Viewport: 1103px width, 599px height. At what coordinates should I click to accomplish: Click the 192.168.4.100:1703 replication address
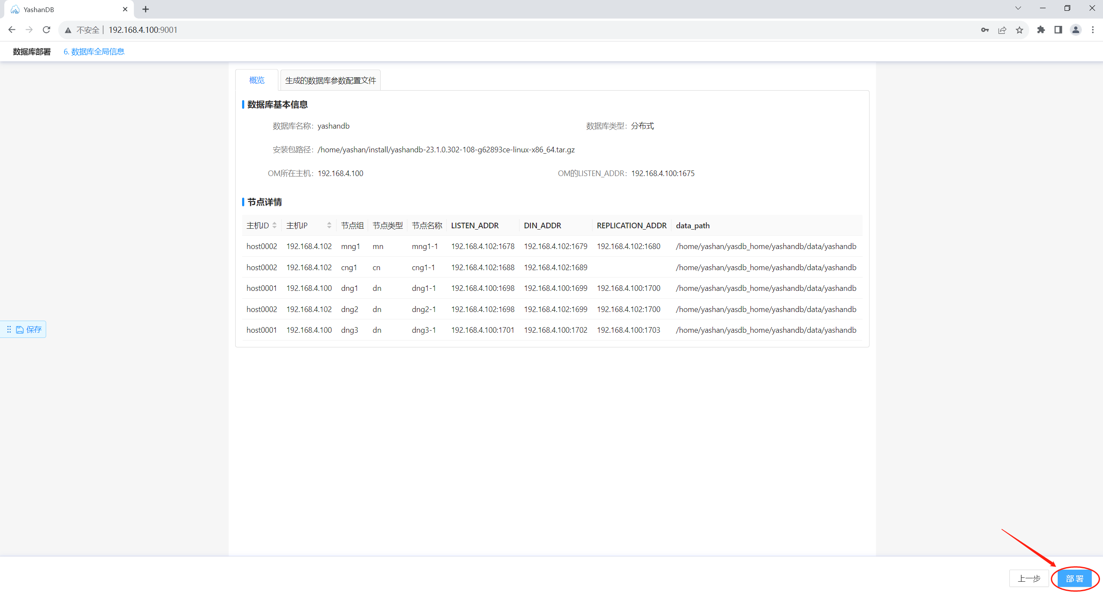(629, 330)
